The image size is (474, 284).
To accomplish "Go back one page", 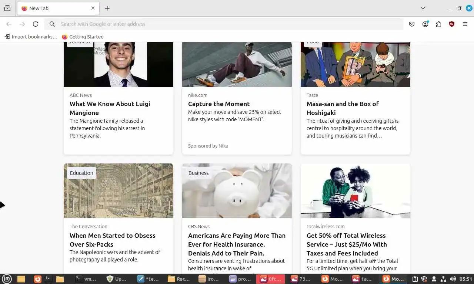I will pos(9,24).
